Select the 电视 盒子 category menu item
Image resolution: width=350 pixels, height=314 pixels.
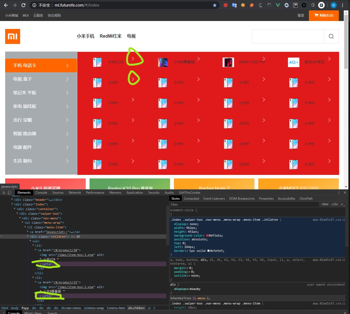coord(41,79)
